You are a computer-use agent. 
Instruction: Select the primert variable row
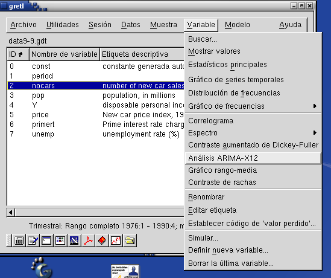pyautogui.click(x=96, y=124)
